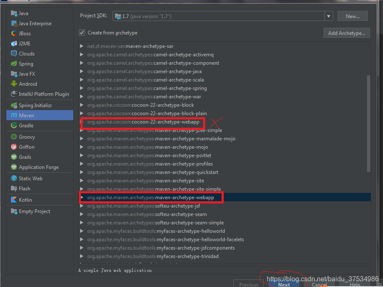Pick the IntelliJ Platform Plugin icon
This screenshot has width=383, height=287.
click(14, 94)
